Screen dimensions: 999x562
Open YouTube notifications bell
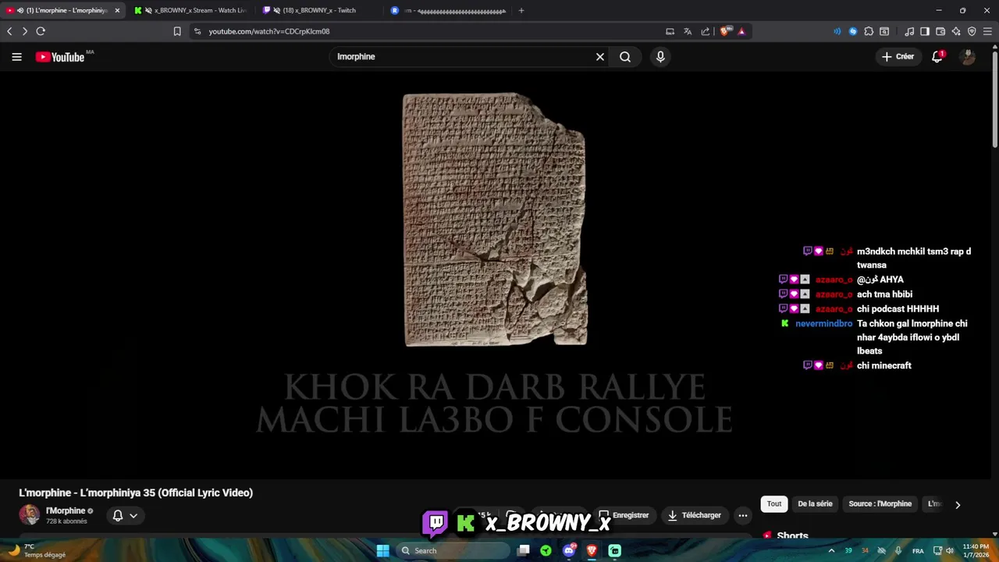pyautogui.click(x=937, y=56)
